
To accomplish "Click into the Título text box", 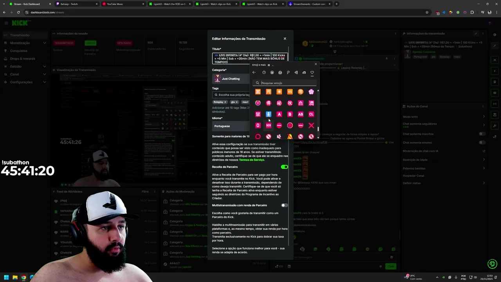I will (x=250, y=59).
